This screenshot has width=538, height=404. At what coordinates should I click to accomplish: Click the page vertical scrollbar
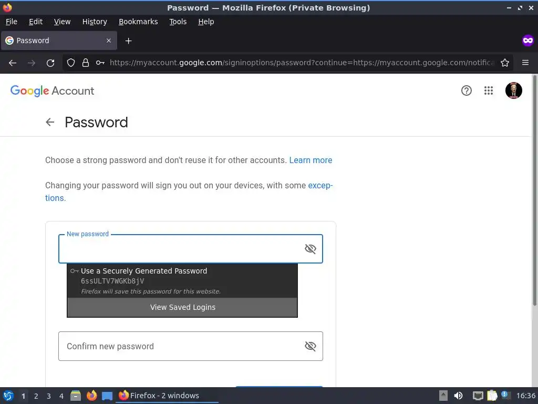coord(534,190)
